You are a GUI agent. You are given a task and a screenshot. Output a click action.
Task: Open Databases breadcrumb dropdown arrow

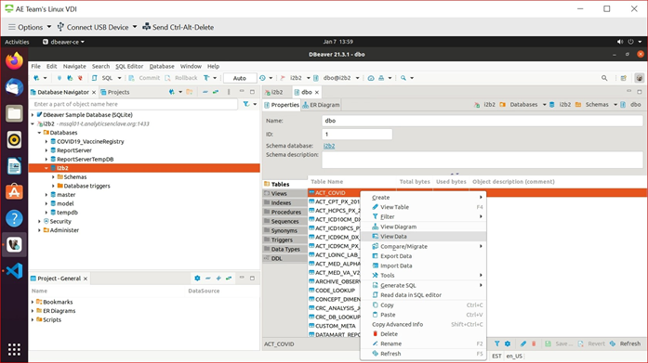(544, 105)
